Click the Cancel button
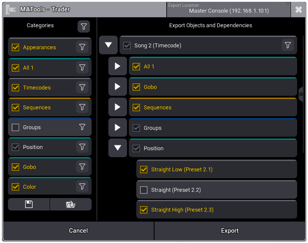Viewport: 308px width, 243px height. [x=78, y=231]
